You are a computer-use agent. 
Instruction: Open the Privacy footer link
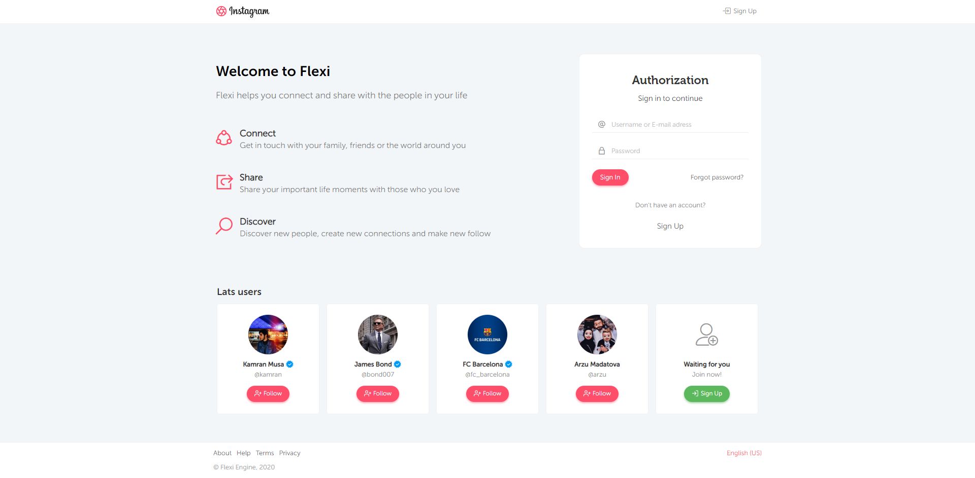click(289, 453)
